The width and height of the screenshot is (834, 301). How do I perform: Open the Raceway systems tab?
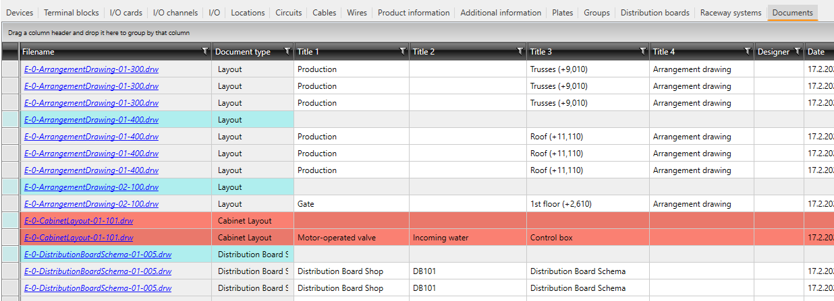tap(730, 13)
